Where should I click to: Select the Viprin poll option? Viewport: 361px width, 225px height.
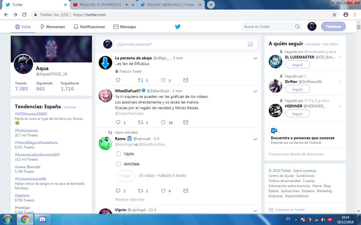coord(119,154)
